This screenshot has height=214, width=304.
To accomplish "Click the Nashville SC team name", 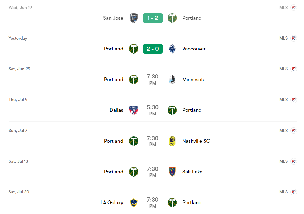I will pyautogui.click(x=196, y=141).
